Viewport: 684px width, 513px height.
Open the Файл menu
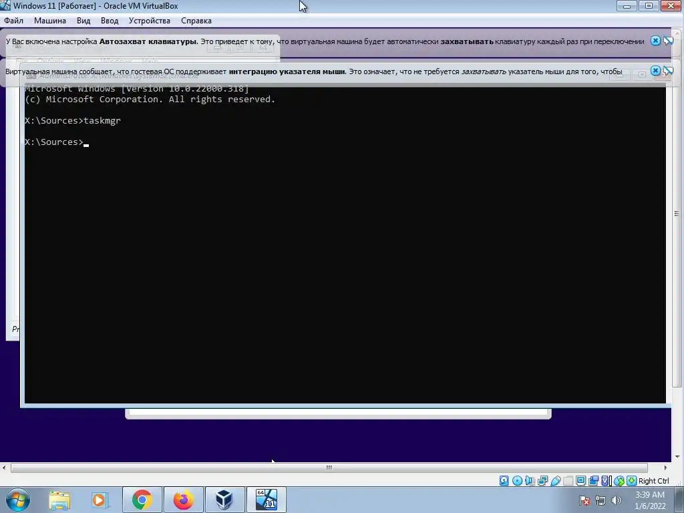coord(13,21)
